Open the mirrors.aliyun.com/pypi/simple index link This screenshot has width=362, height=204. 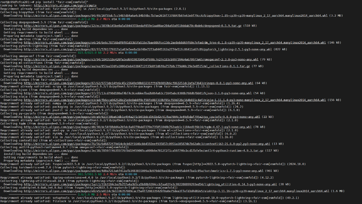[65, 5]
